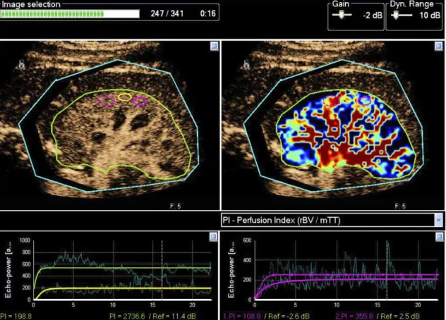Select the magenta ROI on the parametric map
446x320 pixels.
tap(365, 100)
